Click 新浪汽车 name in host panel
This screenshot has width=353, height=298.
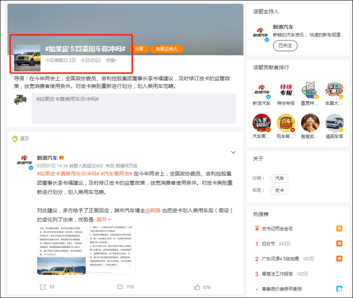coord(283,27)
